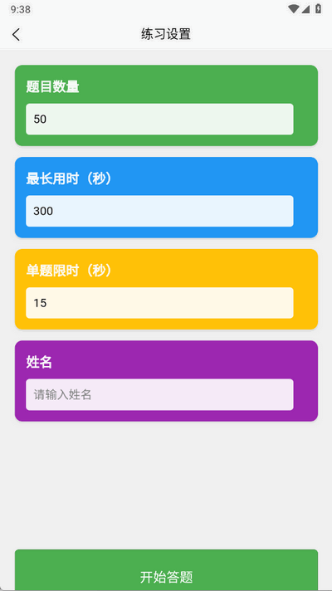This screenshot has width=332, height=591.
Task: Tap the battery status icon
Action: click(319, 8)
